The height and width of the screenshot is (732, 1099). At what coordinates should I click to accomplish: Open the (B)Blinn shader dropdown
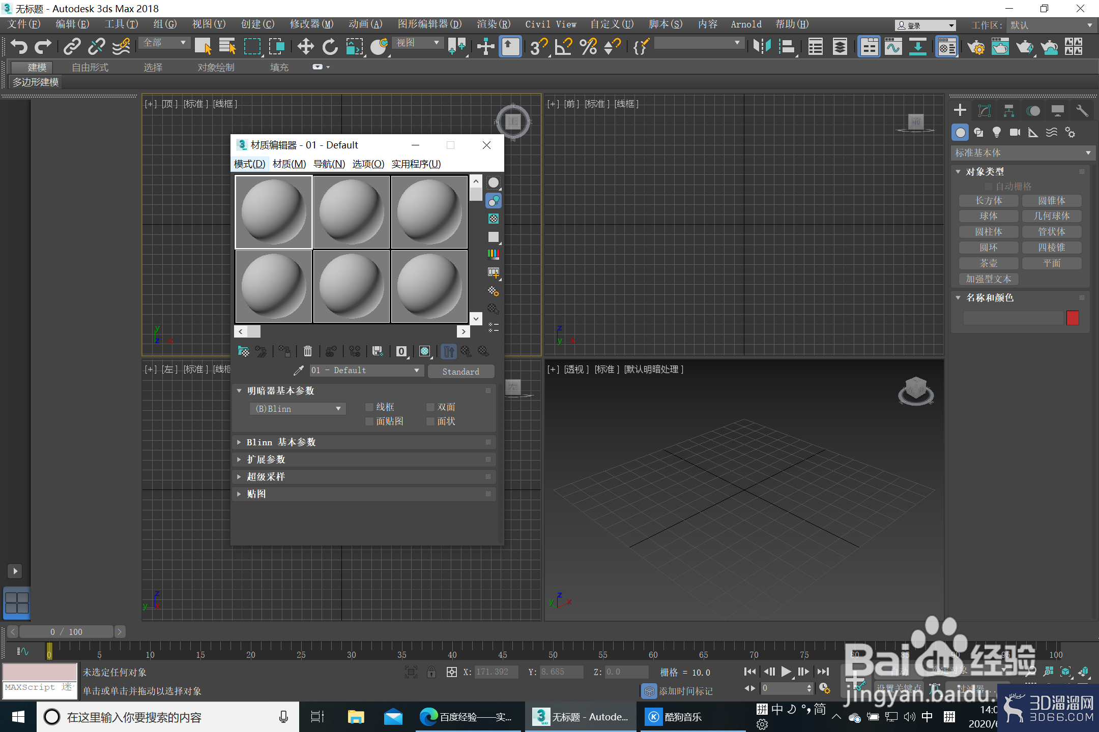click(298, 409)
